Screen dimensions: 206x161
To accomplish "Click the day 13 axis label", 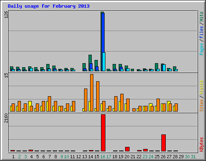I will click(x=84, y=157).
